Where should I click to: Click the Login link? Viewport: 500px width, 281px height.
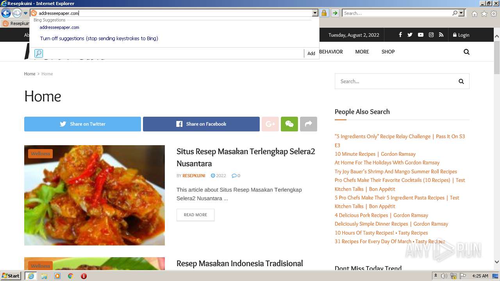(461, 35)
